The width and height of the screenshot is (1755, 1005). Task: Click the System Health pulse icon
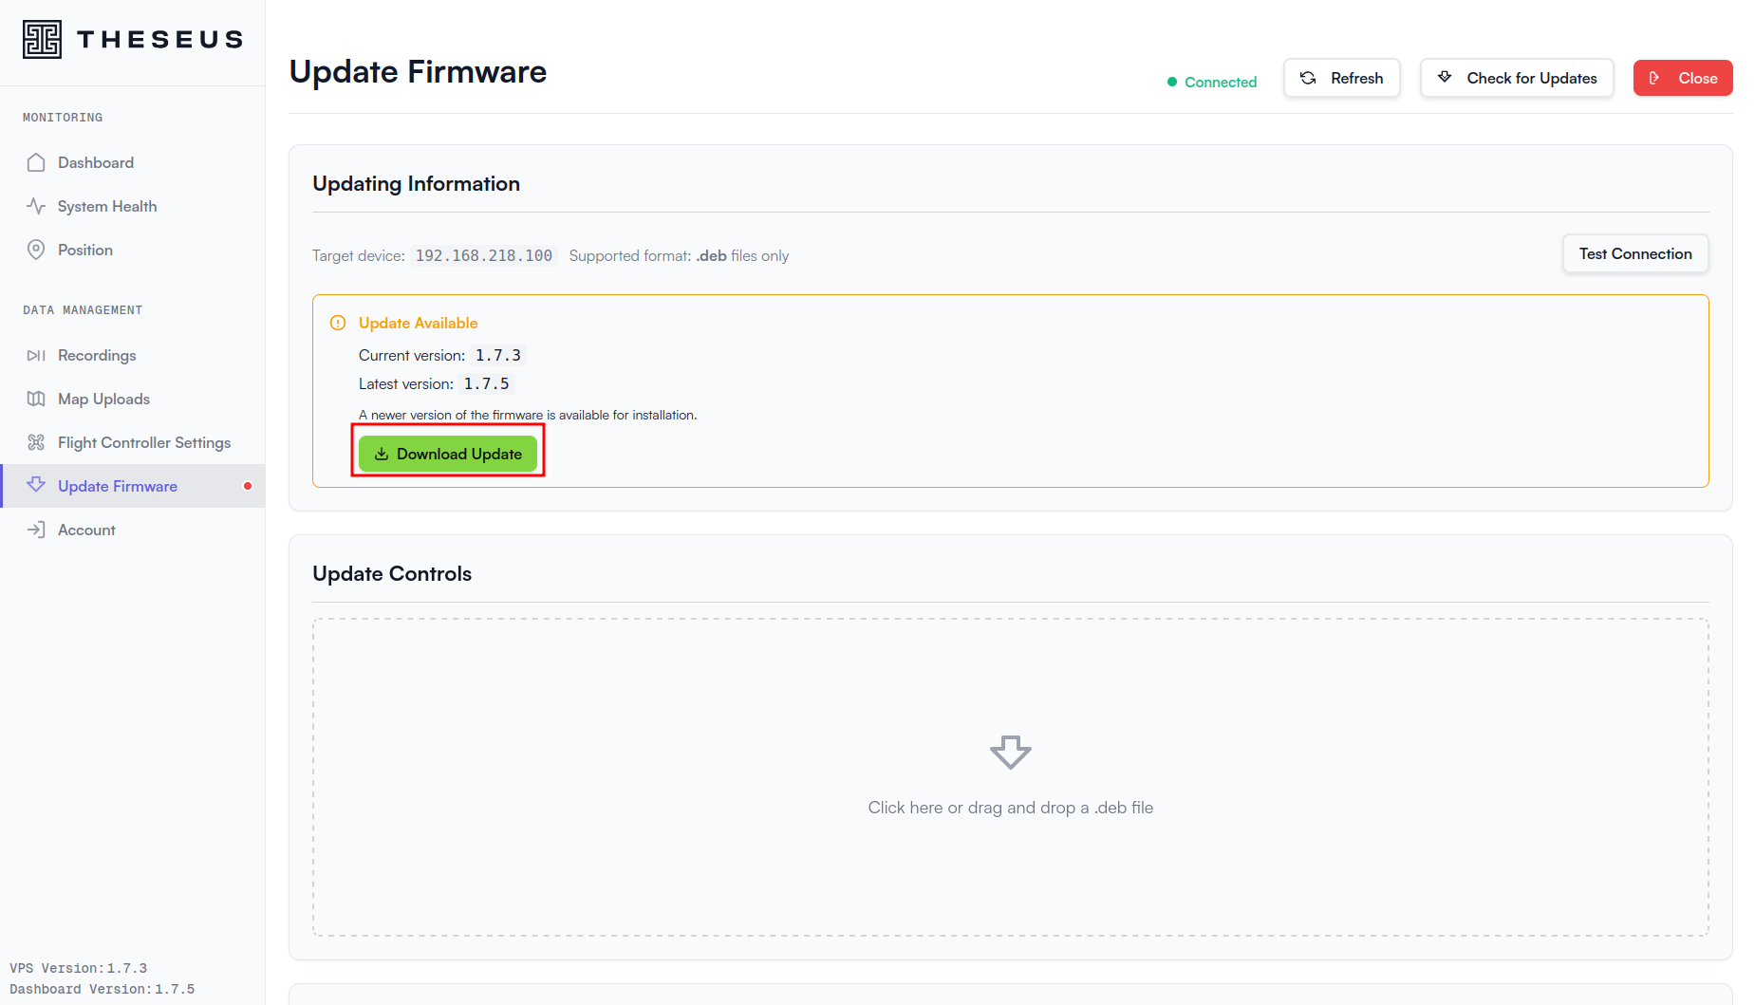pyautogui.click(x=36, y=206)
